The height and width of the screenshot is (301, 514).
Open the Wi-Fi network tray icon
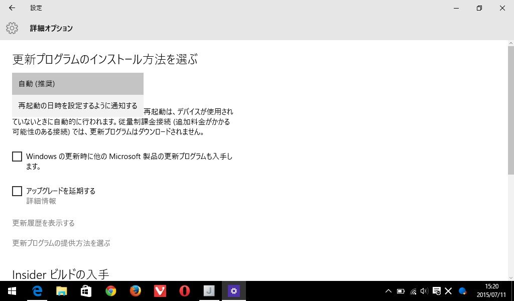[413, 291]
